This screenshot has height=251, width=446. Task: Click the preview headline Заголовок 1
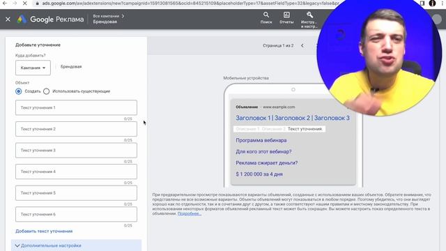click(x=253, y=118)
